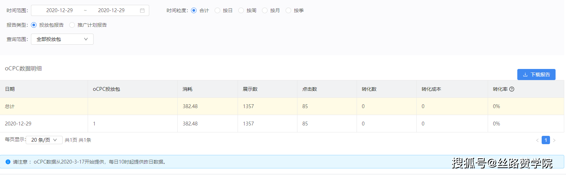Click the 共1页 共1条 pagination text
The width and height of the screenshot is (566, 175).
[78, 140]
